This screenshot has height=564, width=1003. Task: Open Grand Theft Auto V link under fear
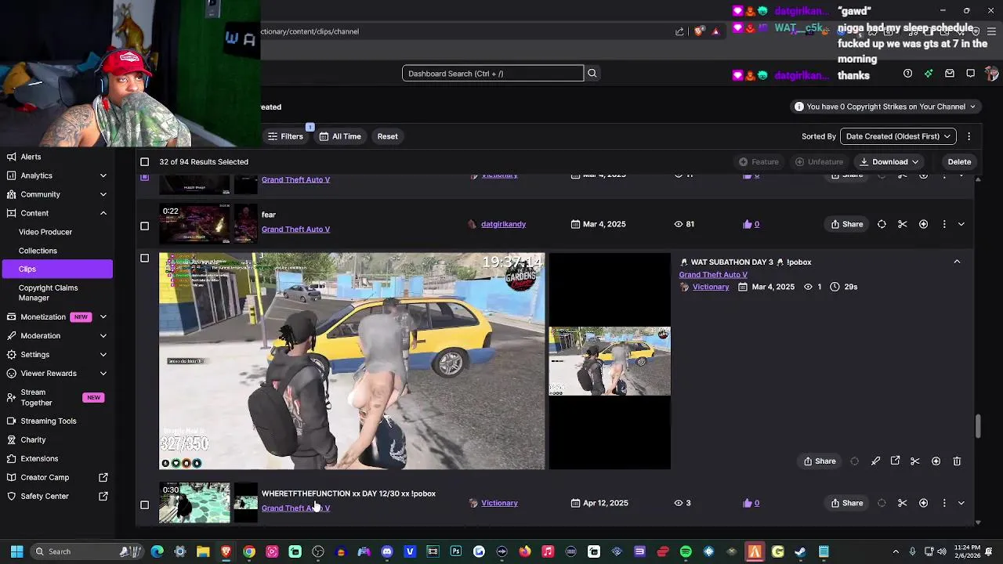[x=295, y=230]
